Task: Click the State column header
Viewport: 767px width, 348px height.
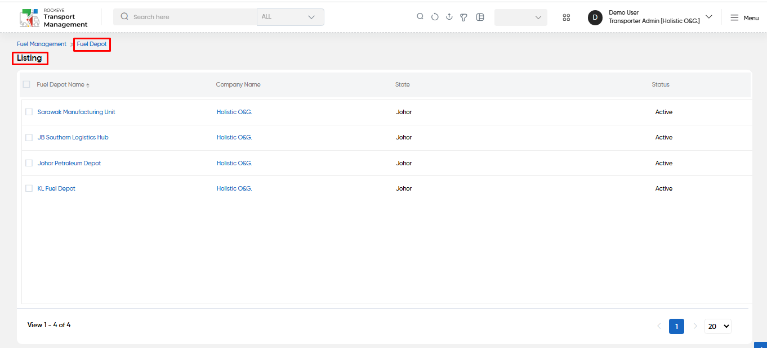Action: coord(403,84)
